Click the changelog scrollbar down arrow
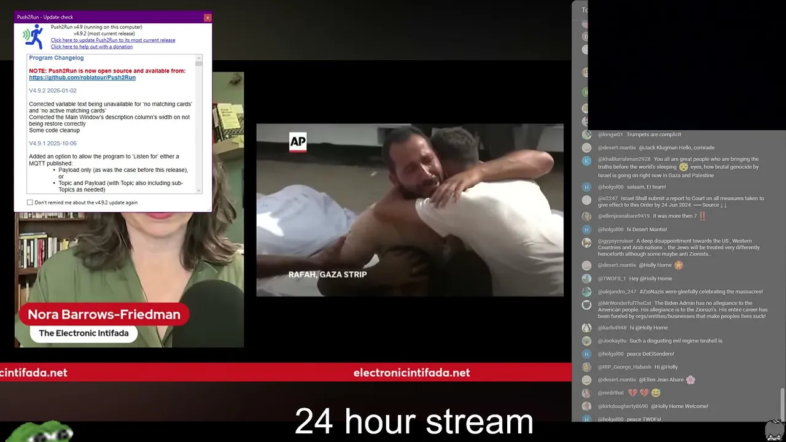 pos(198,190)
